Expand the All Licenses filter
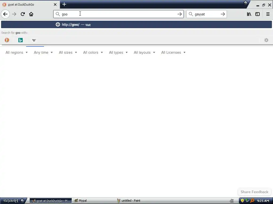The image size is (273, 204). (173, 52)
